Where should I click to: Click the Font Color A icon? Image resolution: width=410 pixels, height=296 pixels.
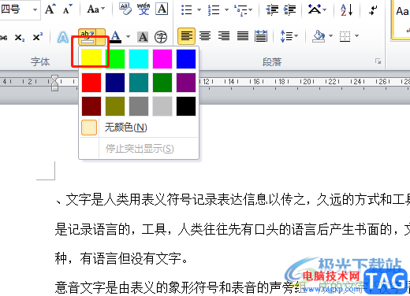pyautogui.click(x=116, y=37)
